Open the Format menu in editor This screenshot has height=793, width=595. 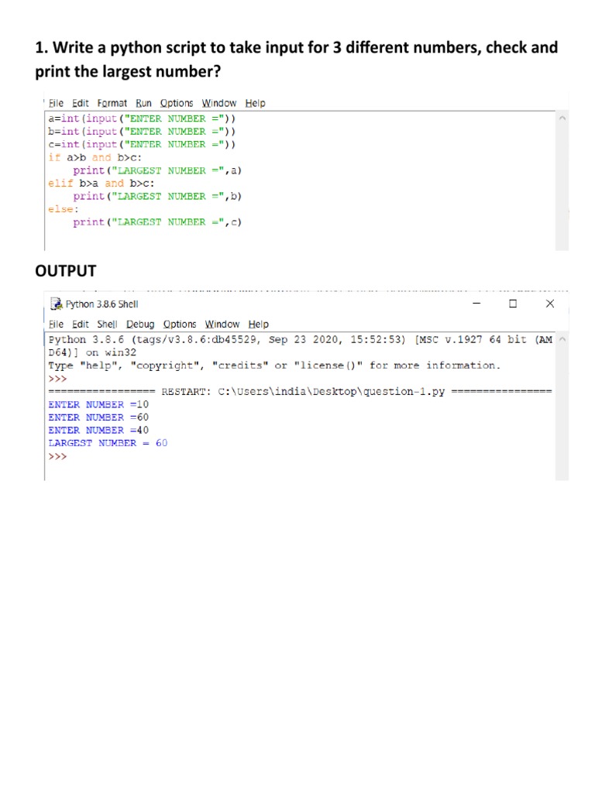coord(112,103)
